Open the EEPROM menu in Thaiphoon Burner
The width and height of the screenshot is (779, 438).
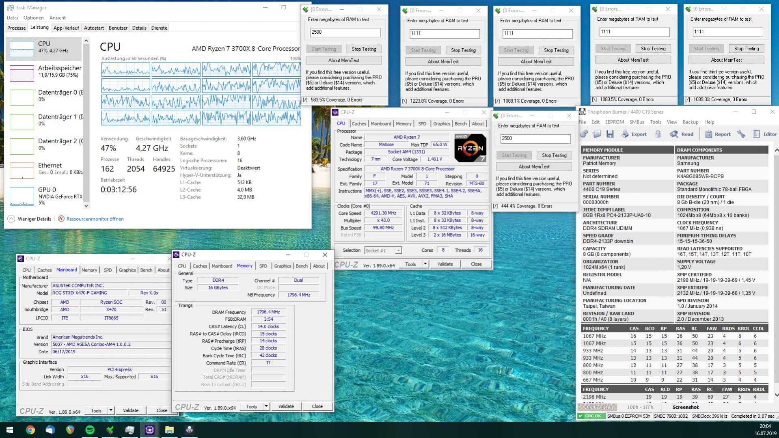click(x=614, y=122)
